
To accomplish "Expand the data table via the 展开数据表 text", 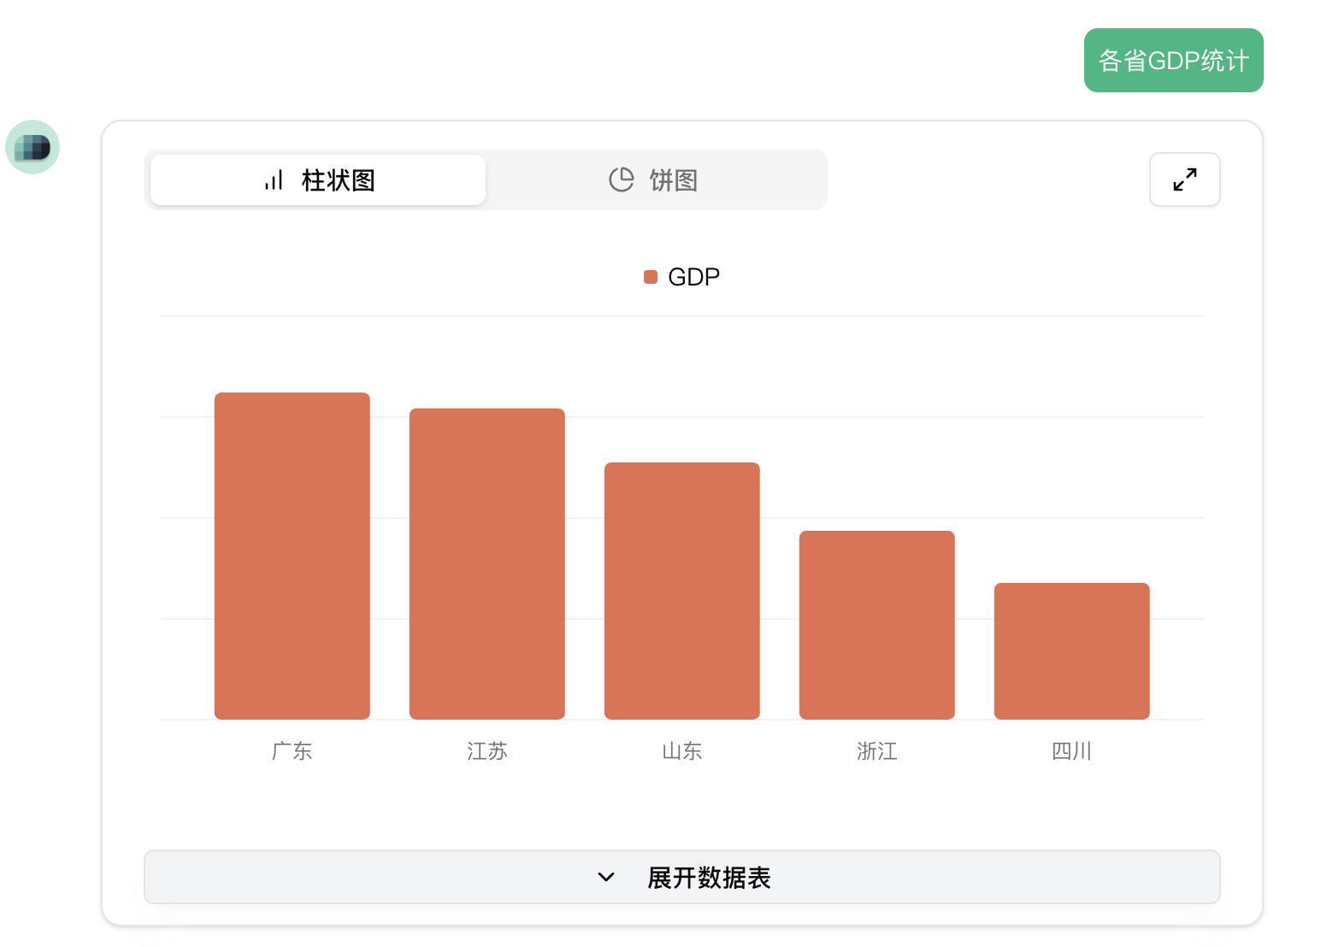I will pos(709,878).
